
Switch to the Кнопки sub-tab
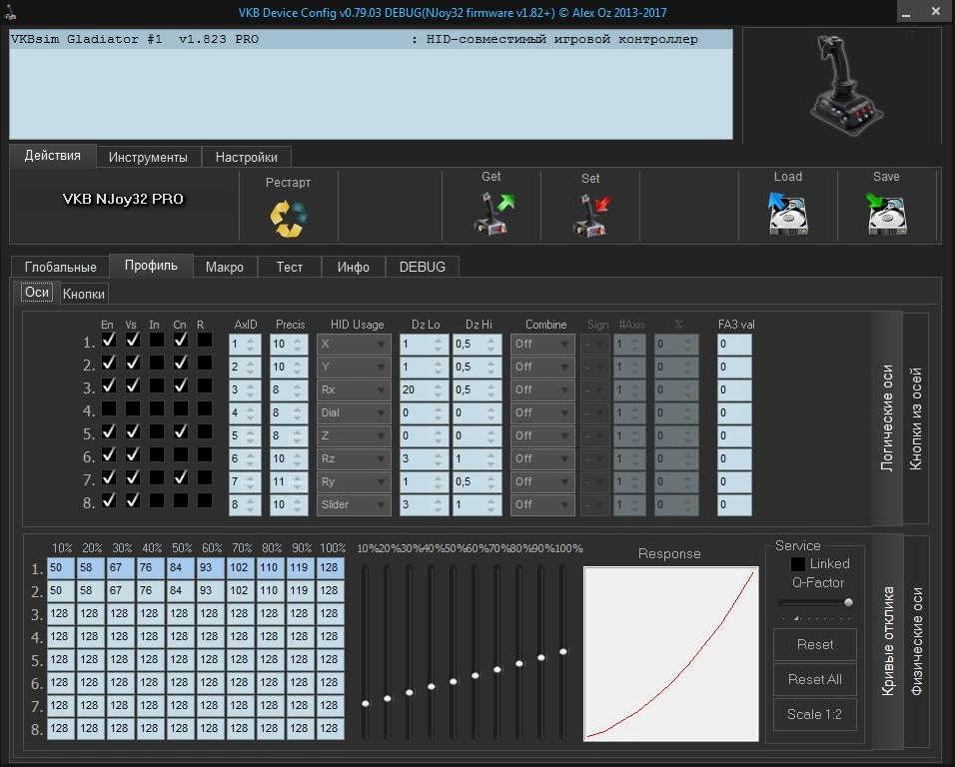pyautogui.click(x=84, y=294)
